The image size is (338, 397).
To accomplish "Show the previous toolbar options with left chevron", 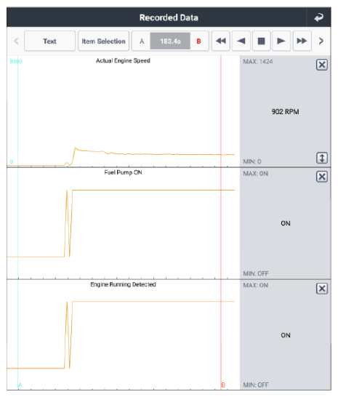I will (16, 41).
